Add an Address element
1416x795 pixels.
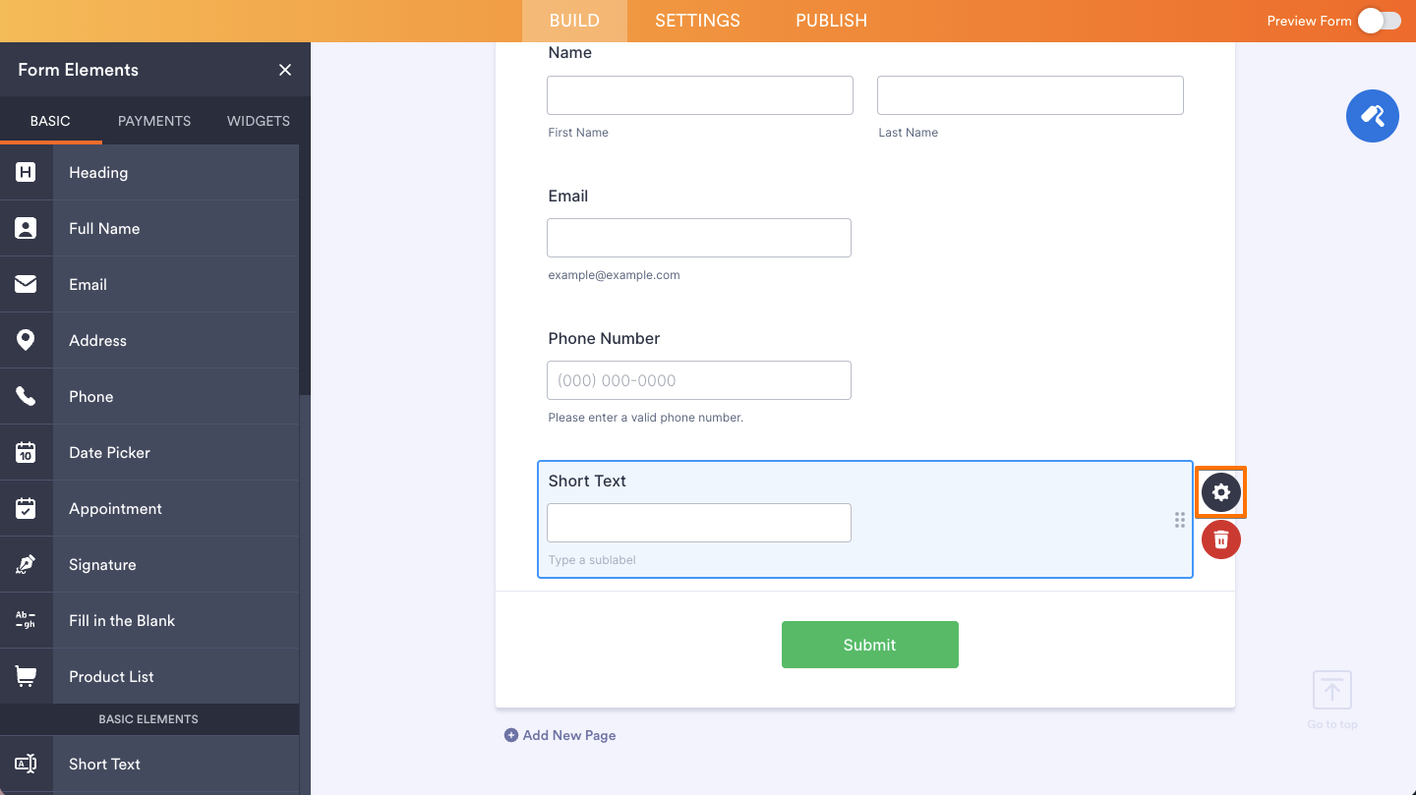click(x=149, y=341)
